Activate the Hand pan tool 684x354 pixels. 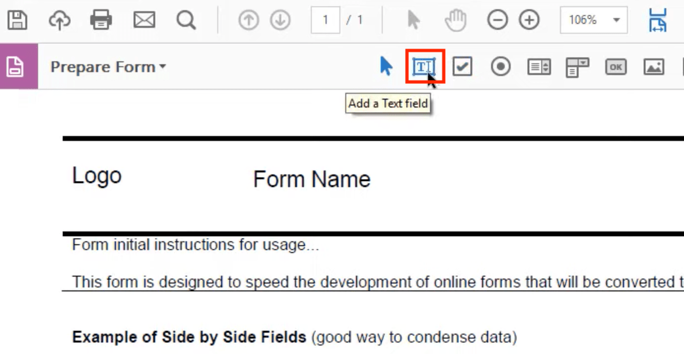[x=455, y=20]
